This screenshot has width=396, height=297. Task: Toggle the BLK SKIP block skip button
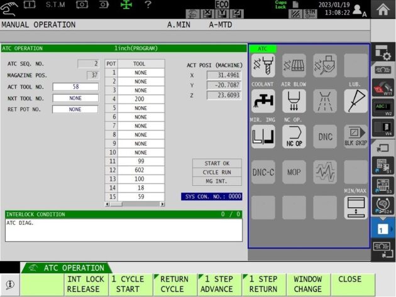click(356, 136)
